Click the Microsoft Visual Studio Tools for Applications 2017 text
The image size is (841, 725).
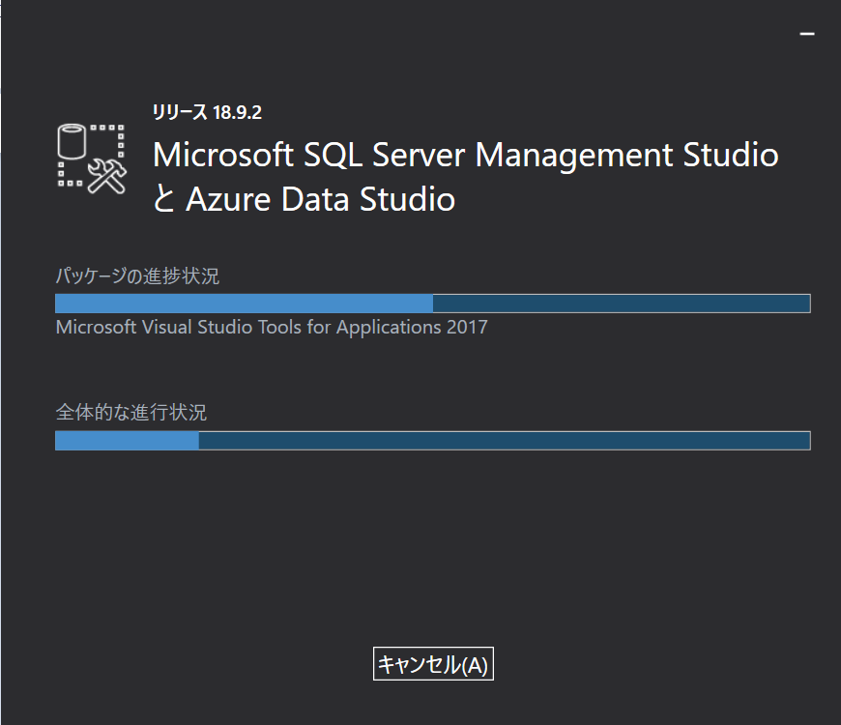tap(272, 327)
